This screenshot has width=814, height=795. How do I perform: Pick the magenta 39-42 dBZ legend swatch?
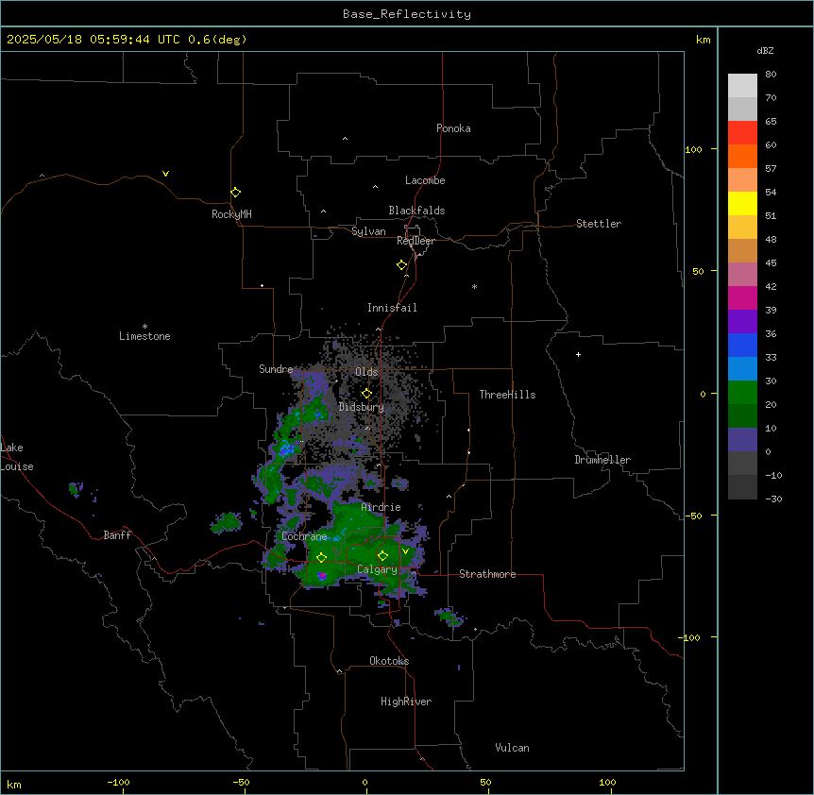pyautogui.click(x=742, y=297)
